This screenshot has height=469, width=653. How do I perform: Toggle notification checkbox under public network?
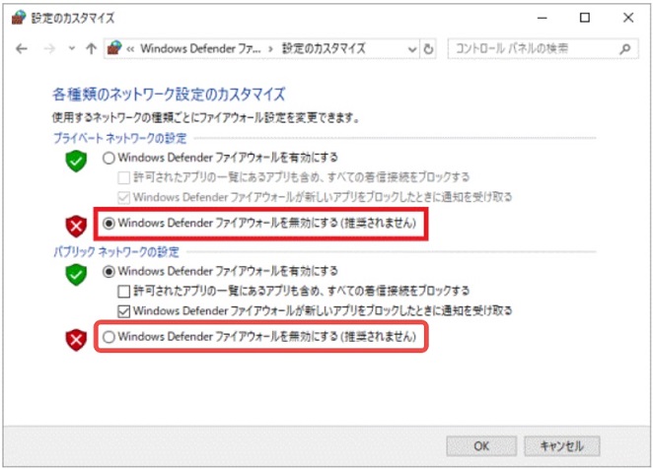click(123, 311)
